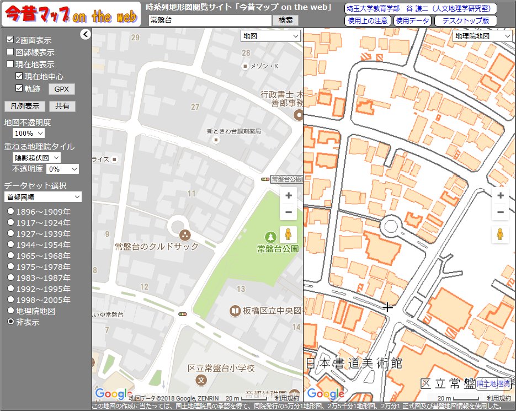Click the GPX button
This screenshot has width=516, height=411.
62,89
